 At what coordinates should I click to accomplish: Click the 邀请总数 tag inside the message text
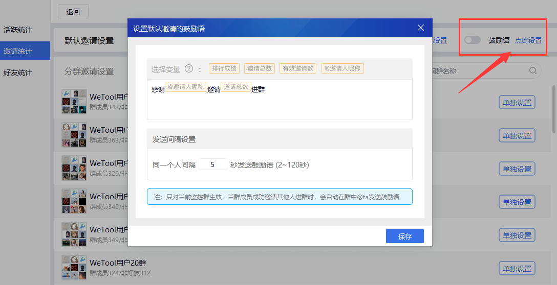(236, 87)
